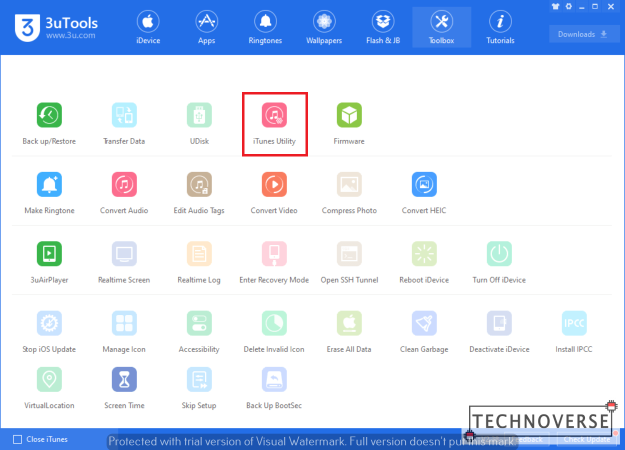The height and width of the screenshot is (450, 625).
Task: Click the 3uTools logo
Action: pyautogui.click(x=56, y=28)
